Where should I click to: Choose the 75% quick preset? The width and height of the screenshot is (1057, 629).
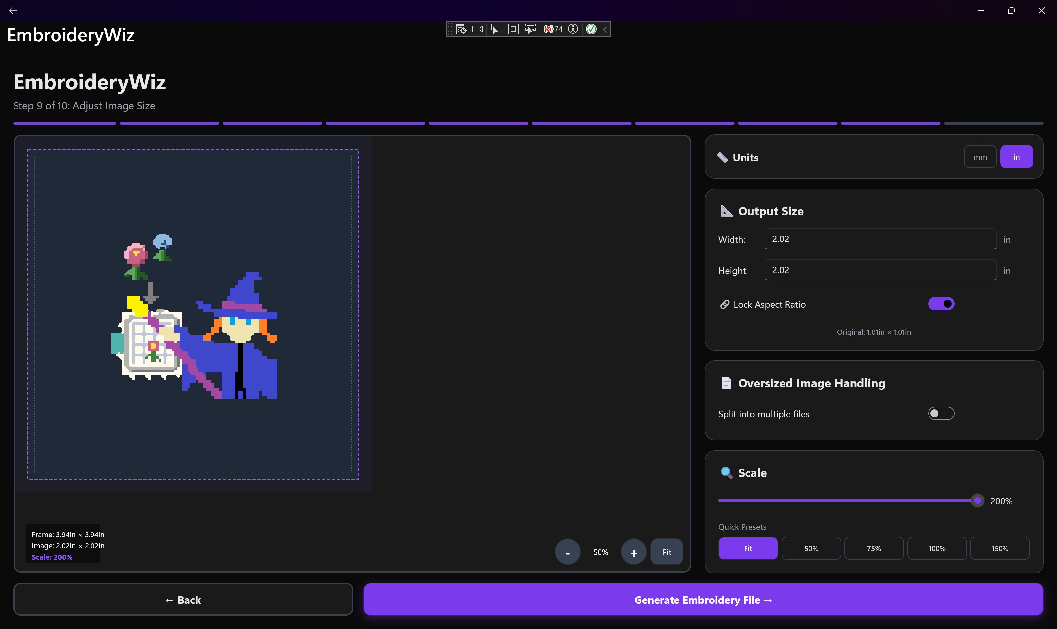874,548
